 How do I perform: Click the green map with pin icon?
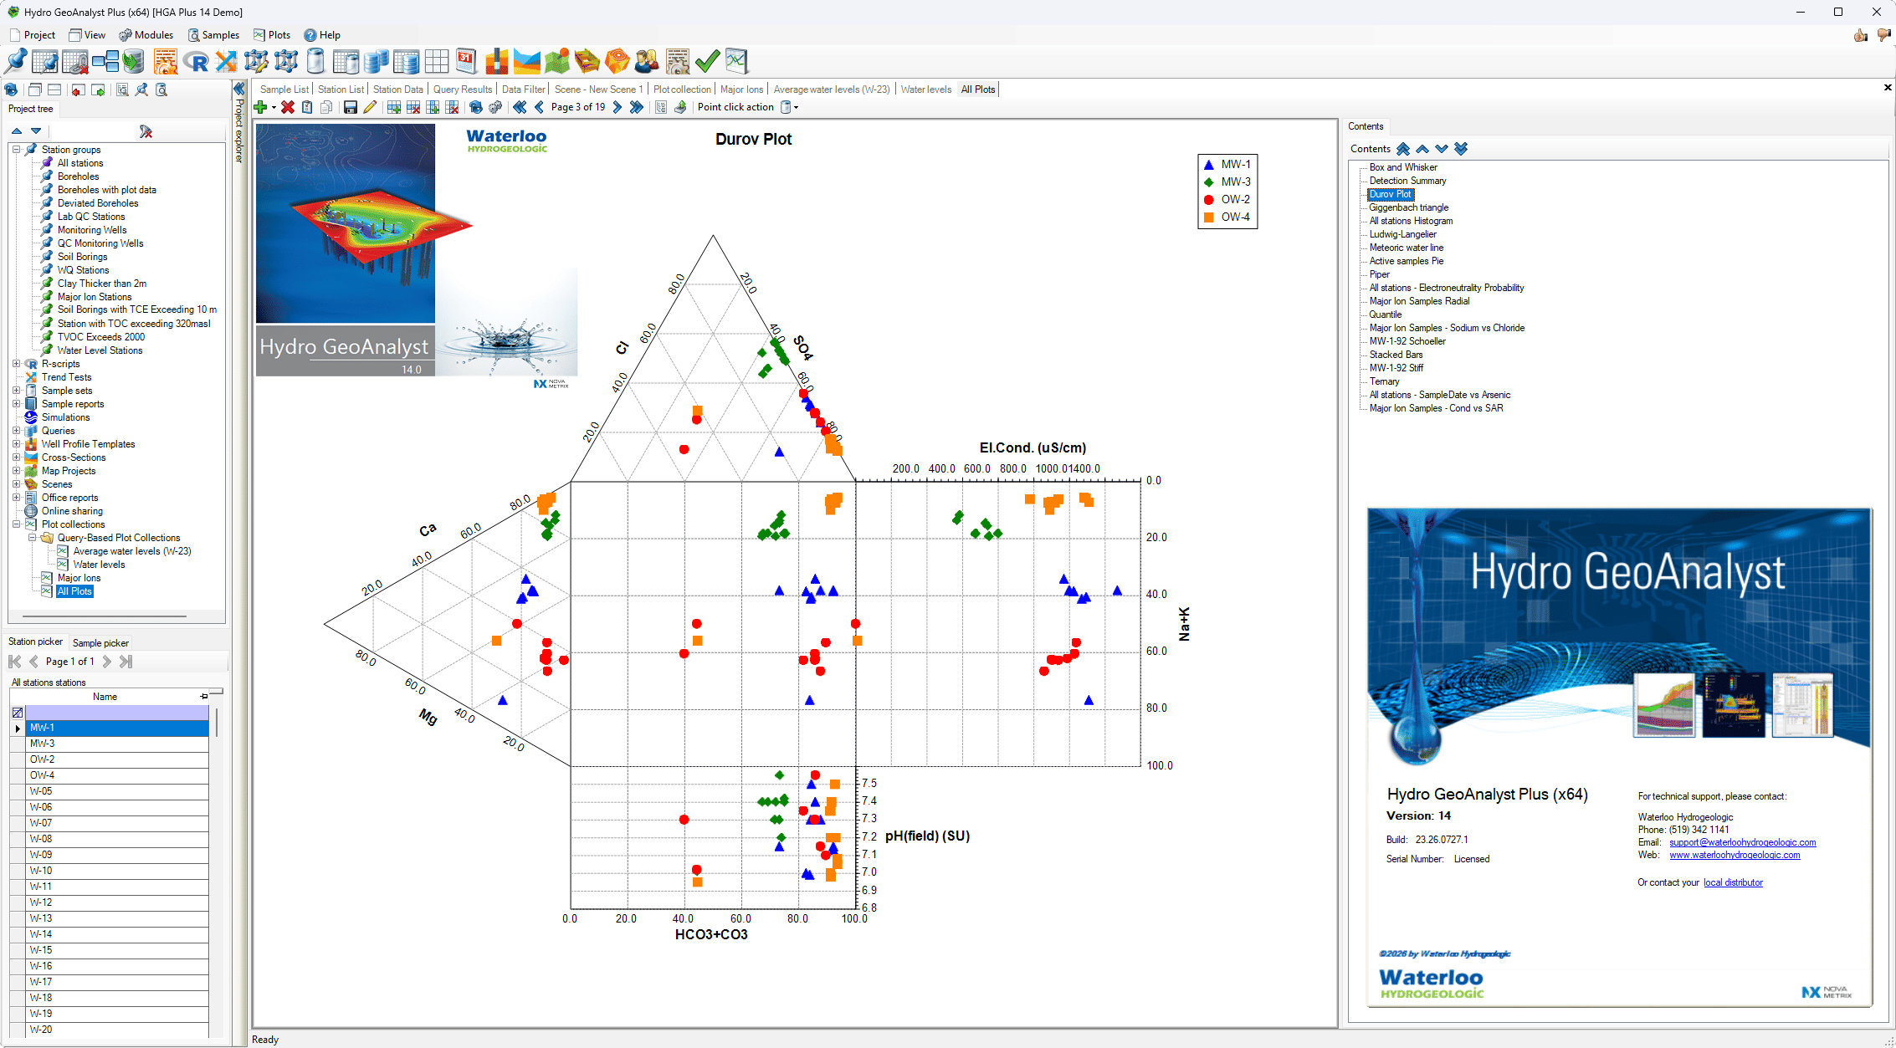tap(556, 61)
